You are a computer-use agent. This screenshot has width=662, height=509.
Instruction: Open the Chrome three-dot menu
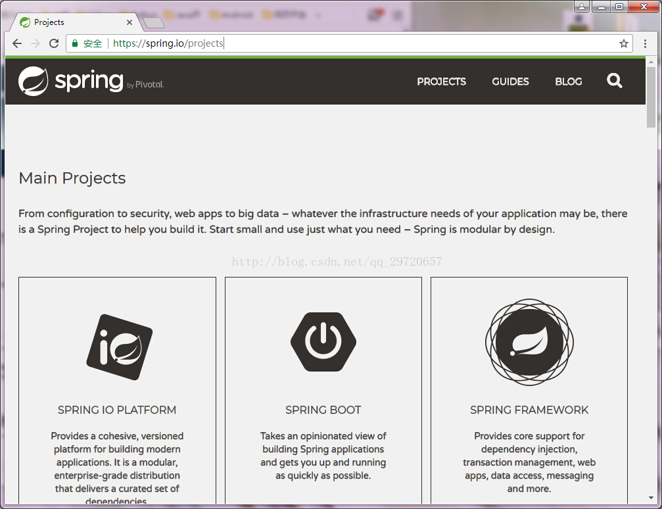pos(645,43)
